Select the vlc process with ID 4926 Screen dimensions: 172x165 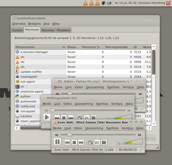point(83,57)
